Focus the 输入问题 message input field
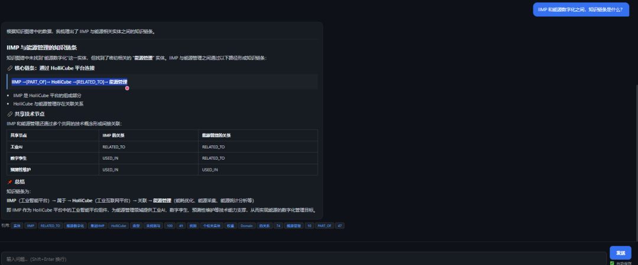This screenshot has width=638, height=265. 303,259
